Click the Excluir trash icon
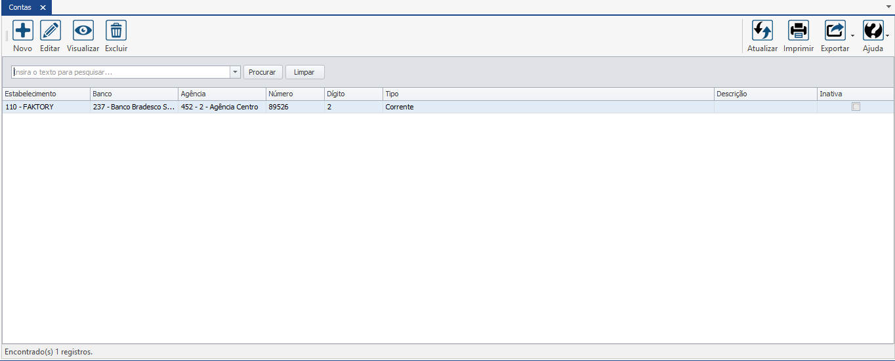895x361 pixels. [x=116, y=31]
